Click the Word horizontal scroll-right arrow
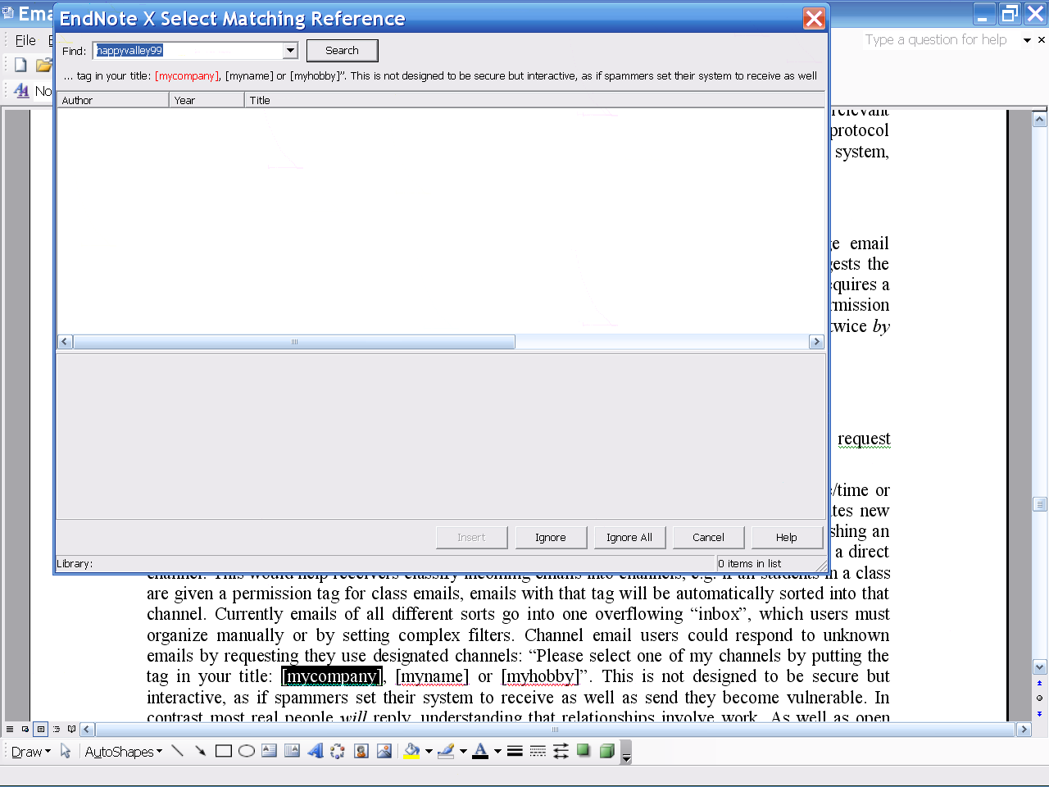 coord(1024,729)
